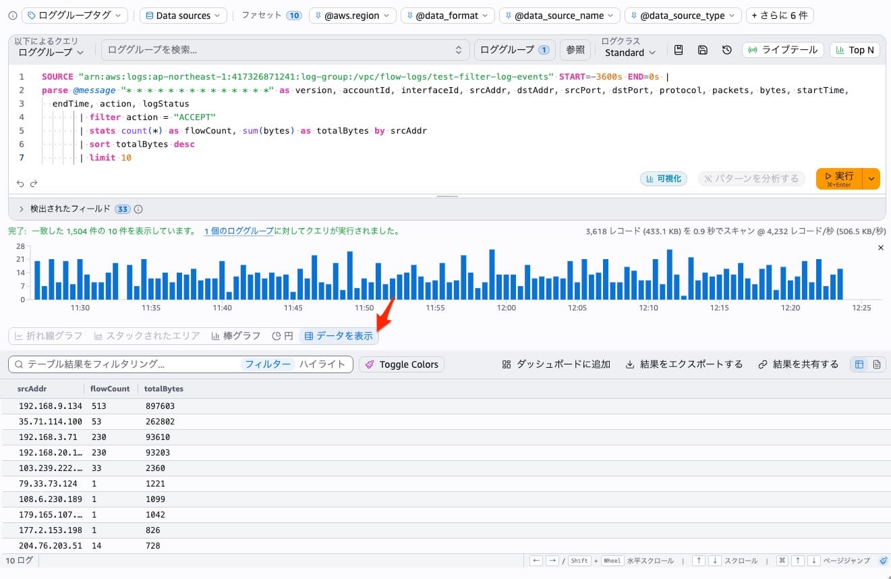Click the 参照 button
The width and height of the screenshot is (891, 579).
click(x=575, y=49)
